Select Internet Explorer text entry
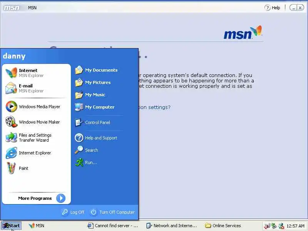 [x=35, y=153]
